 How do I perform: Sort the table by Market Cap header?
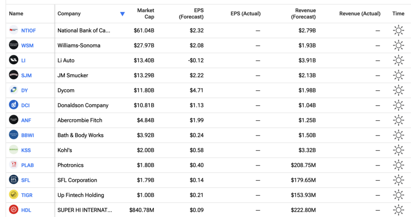[145, 13]
